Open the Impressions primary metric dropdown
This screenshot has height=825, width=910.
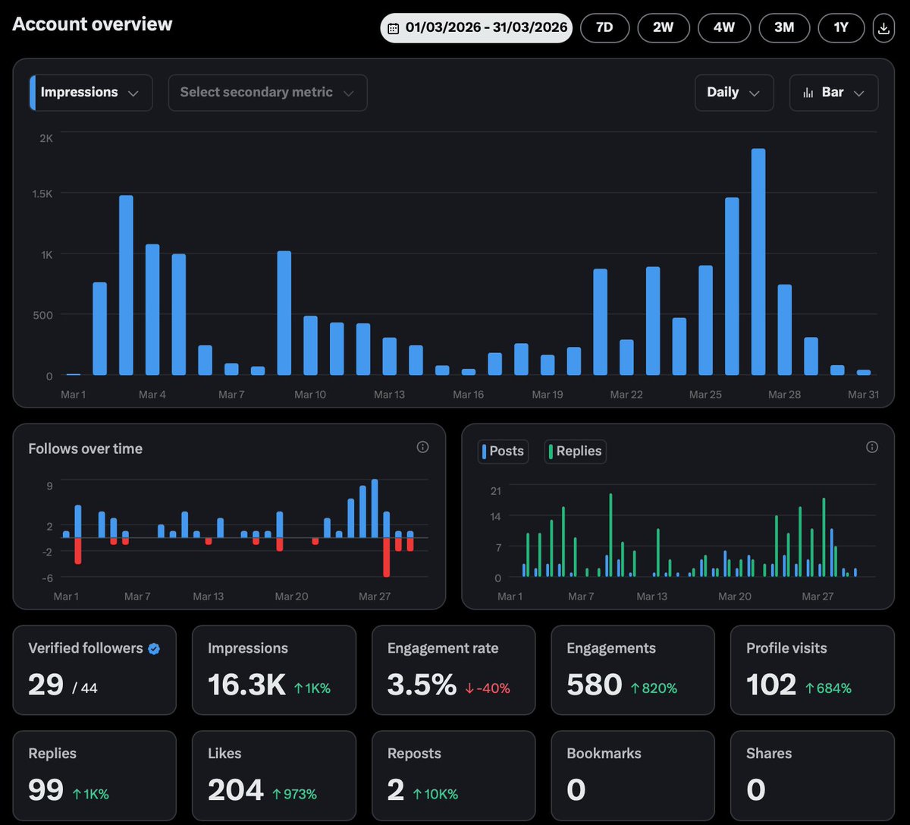[x=91, y=93]
